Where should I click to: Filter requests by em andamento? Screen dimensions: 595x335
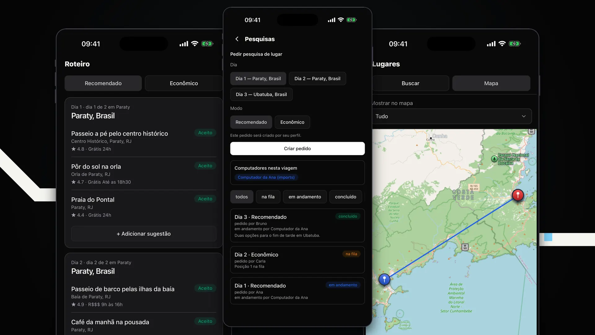coord(305,197)
